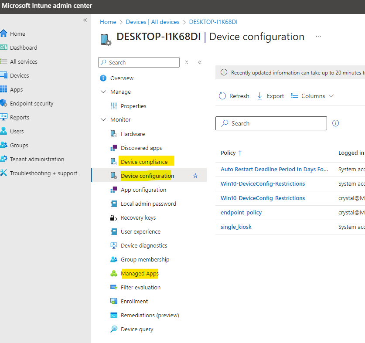Collapse the Manage section
Image resolution: width=365 pixels, height=343 pixels.
(x=103, y=92)
